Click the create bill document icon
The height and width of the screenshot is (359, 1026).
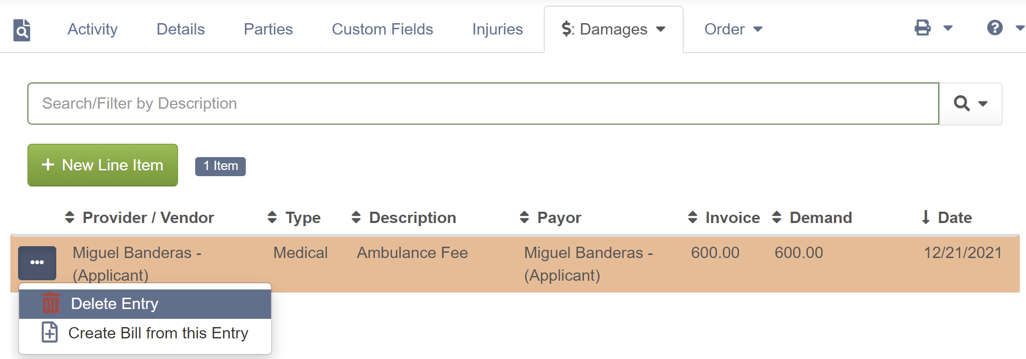tap(50, 332)
